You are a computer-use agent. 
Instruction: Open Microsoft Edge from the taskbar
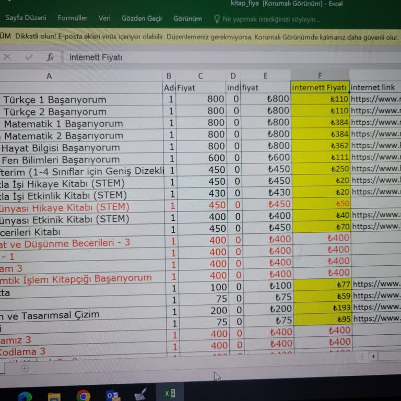coord(25,396)
